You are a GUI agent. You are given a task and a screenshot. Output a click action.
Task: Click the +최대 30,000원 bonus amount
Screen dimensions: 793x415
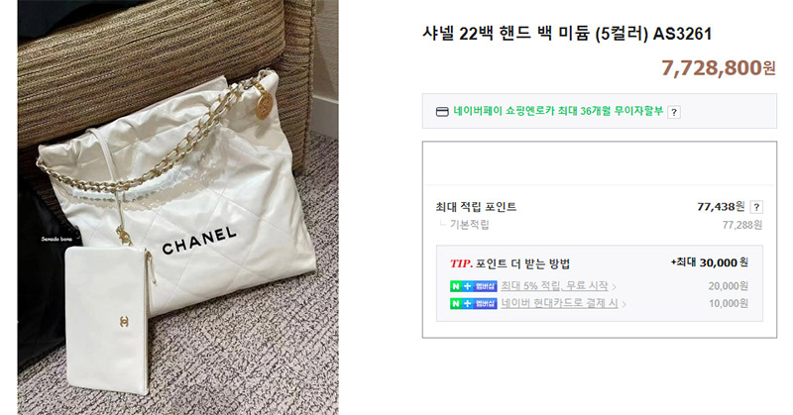click(x=709, y=262)
